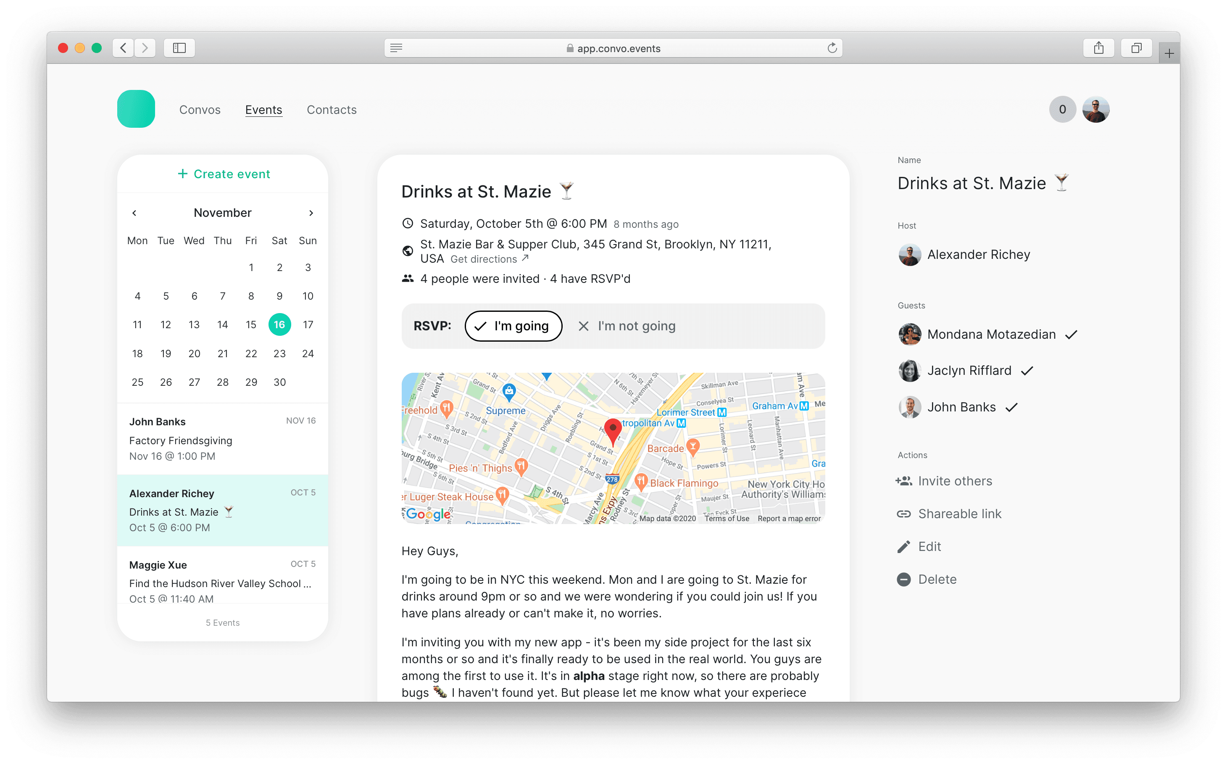1227x764 pixels.
Task: Click Get directions link
Action: tap(489, 259)
